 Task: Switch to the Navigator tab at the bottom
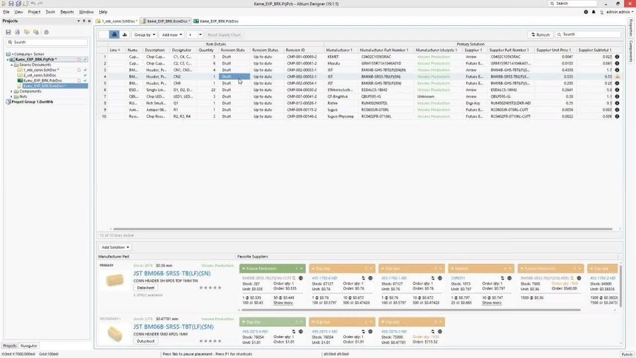click(x=28, y=346)
